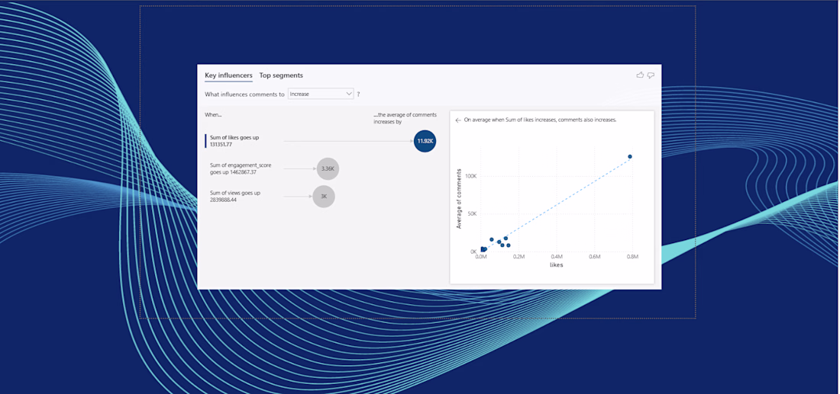Image resolution: width=840 pixels, height=394 pixels.
Task: Switch to the Top segments tab
Action: click(x=281, y=75)
